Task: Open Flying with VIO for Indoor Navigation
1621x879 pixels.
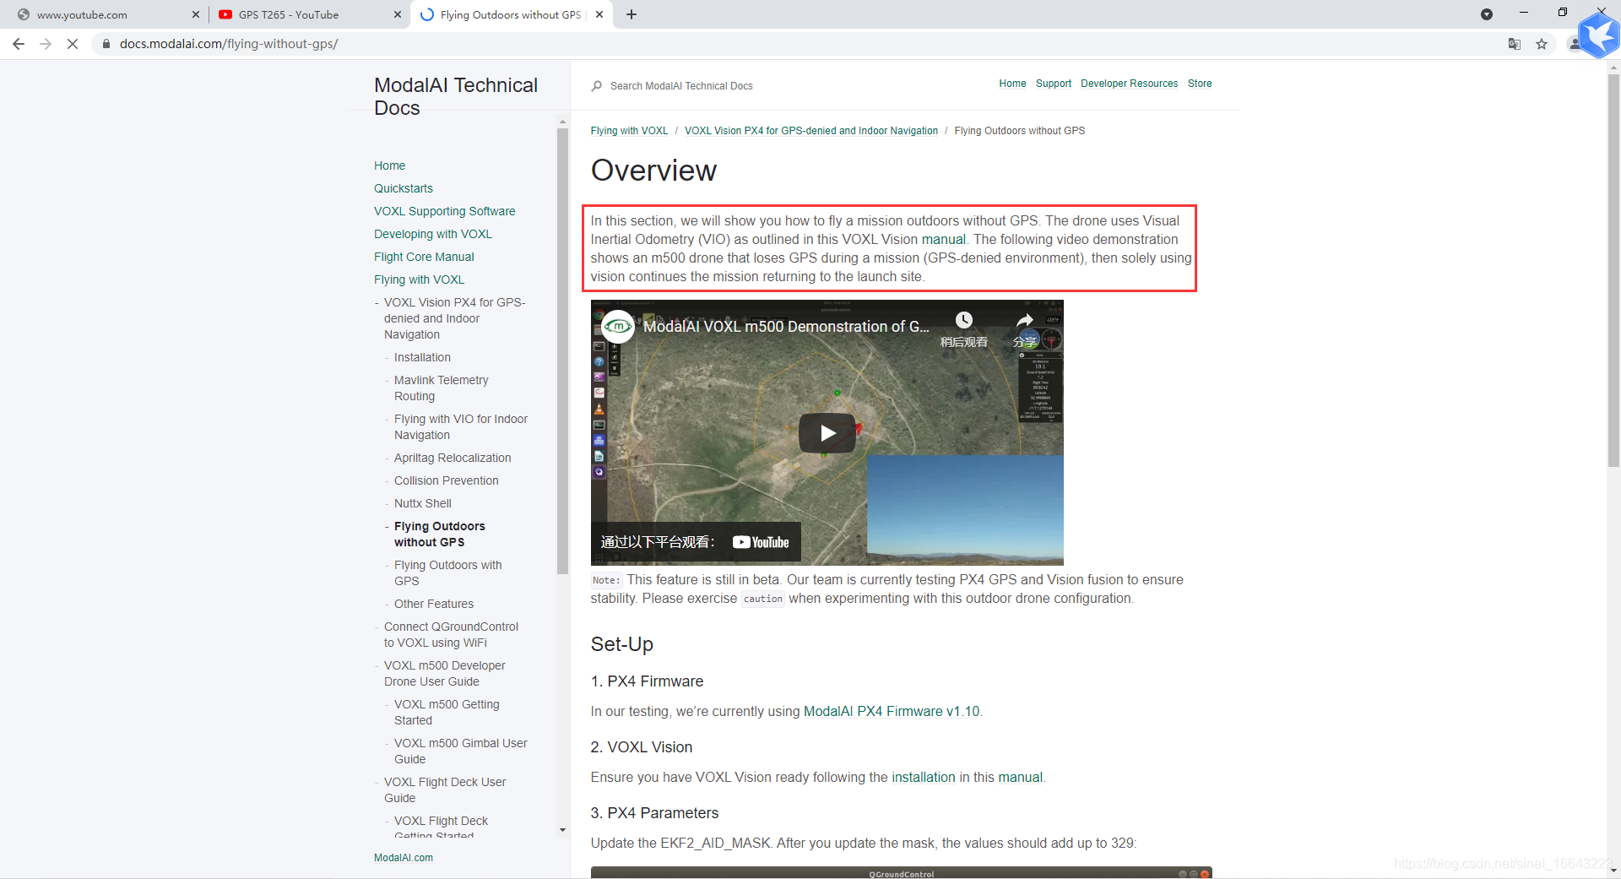Action: (461, 427)
